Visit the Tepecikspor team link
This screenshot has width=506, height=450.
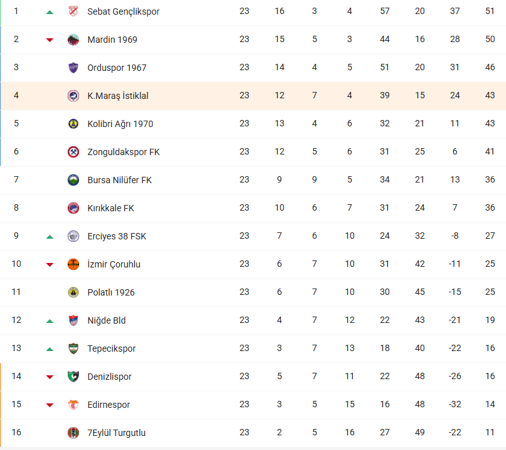[x=111, y=349]
